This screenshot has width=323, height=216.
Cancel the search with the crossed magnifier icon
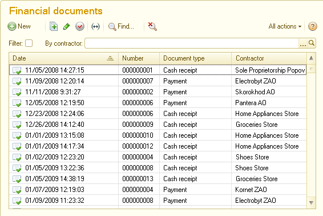coord(152,26)
